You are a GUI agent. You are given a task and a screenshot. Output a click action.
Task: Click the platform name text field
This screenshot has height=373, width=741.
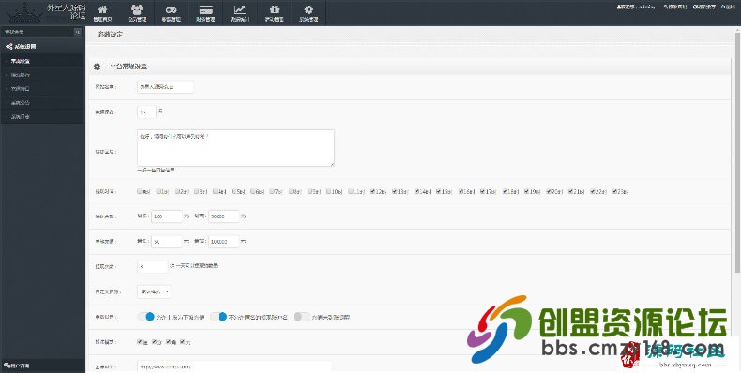click(x=165, y=87)
